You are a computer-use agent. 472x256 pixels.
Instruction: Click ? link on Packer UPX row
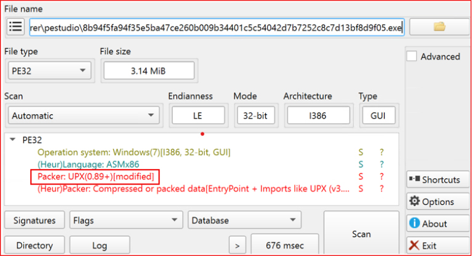pyautogui.click(x=382, y=177)
